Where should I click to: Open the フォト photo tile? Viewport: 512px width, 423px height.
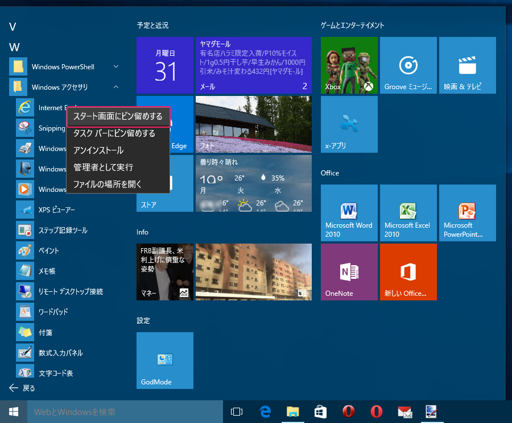254,124
